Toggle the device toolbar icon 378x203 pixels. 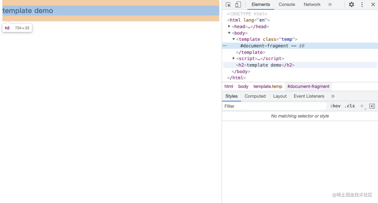tap(238, 5)
